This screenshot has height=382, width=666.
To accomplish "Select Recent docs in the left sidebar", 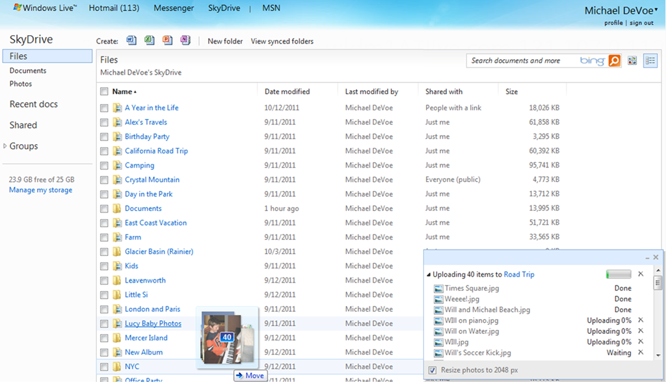I will [x=33, y=104].
